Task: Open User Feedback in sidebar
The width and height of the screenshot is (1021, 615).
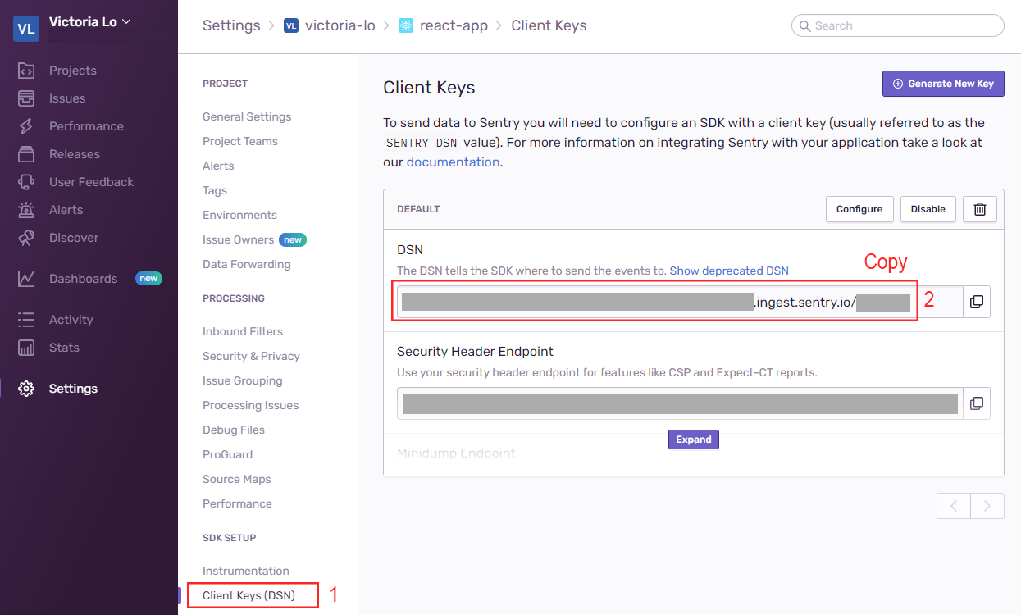Action: point(91,182)
